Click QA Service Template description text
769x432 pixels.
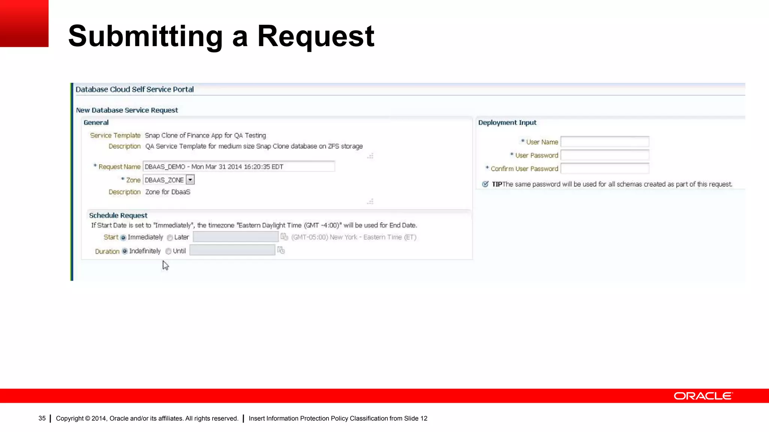coord(254,146)
